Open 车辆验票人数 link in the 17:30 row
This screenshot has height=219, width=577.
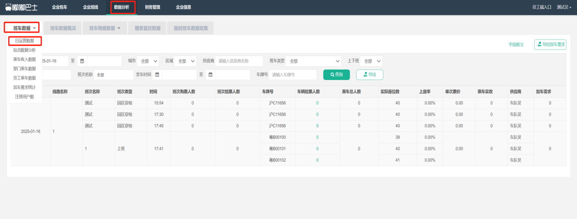click(x=317, y=114)
